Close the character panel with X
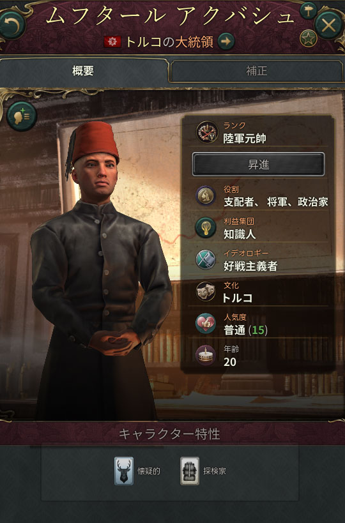 point(328,26)
